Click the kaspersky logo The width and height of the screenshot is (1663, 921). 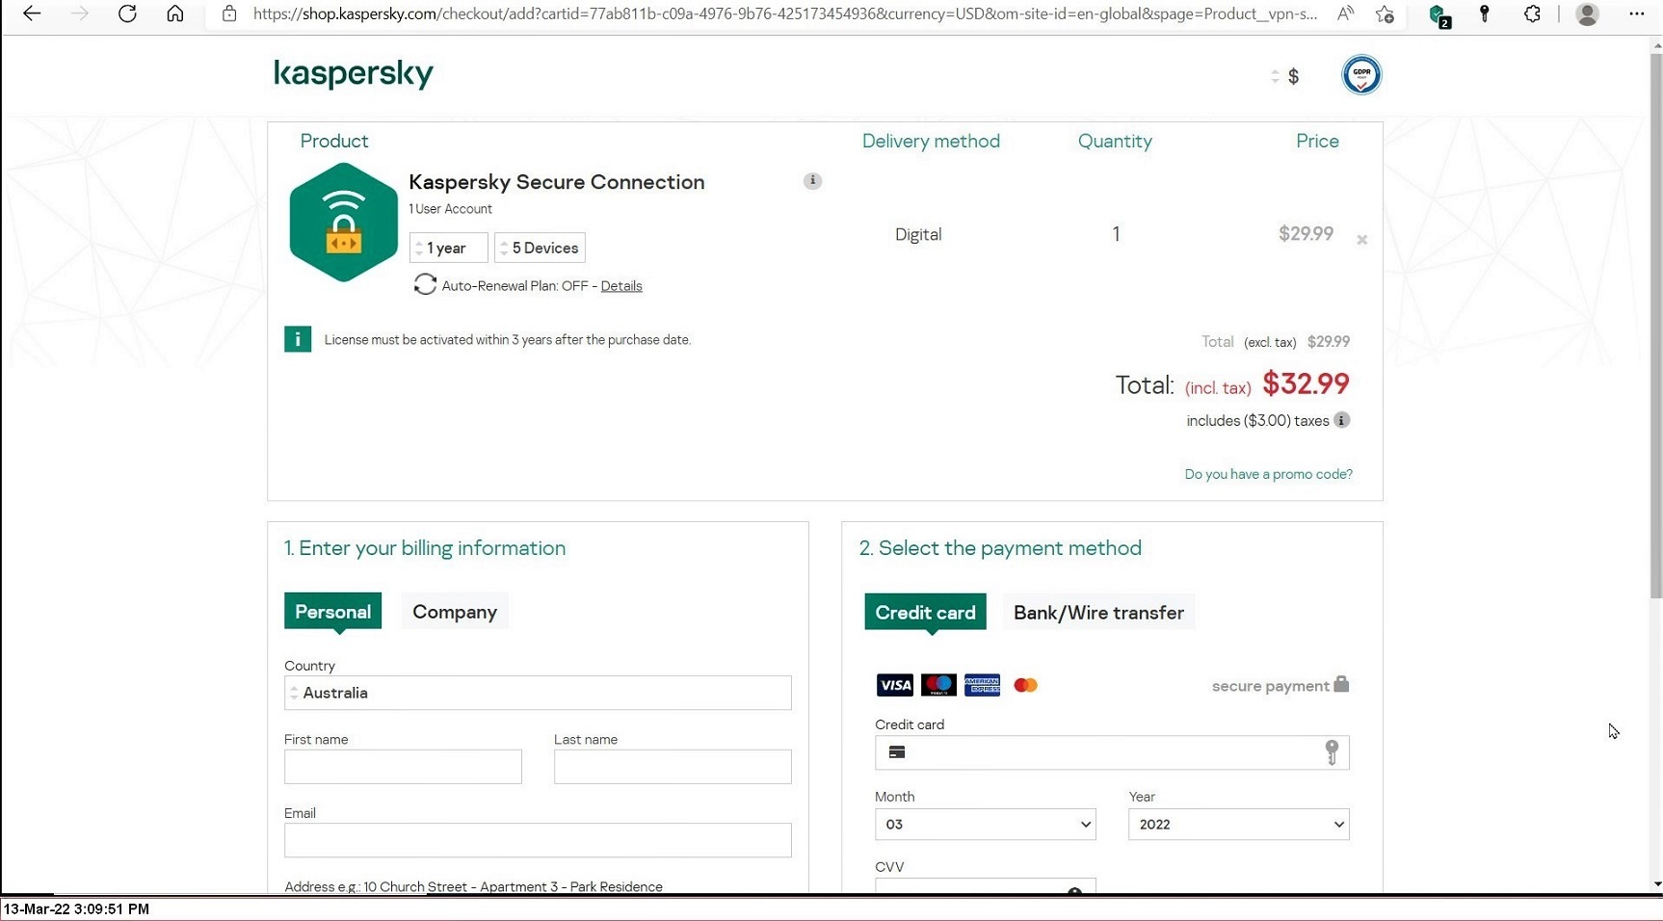point(354,73)
